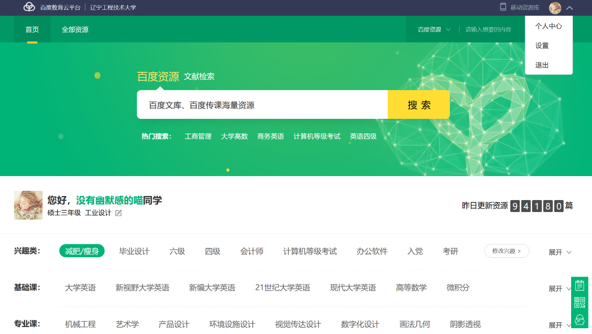This screenshot has height=334, width=592.
Task: Select 现代大学英语 course
Action: point(353,288)
